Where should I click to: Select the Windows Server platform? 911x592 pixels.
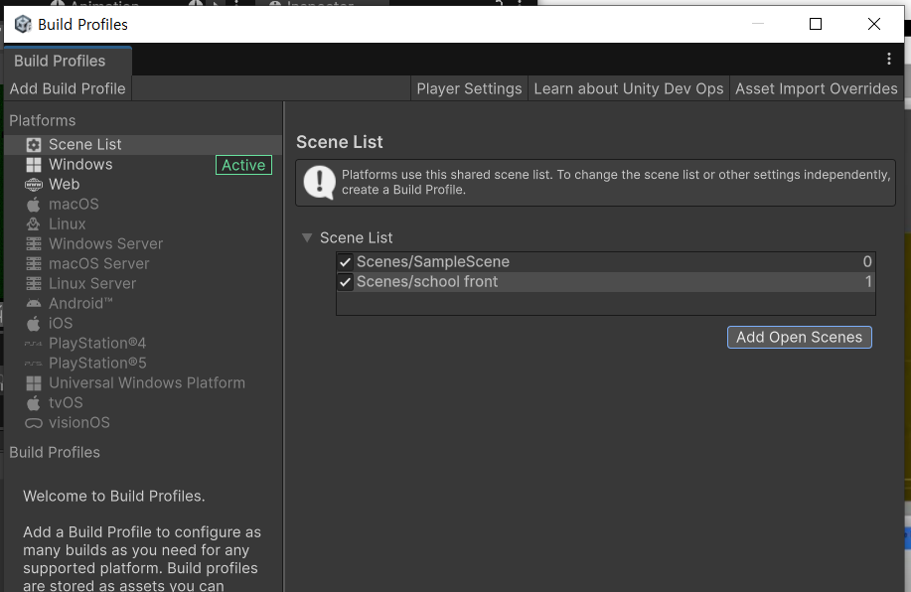(x=143, y=244)
